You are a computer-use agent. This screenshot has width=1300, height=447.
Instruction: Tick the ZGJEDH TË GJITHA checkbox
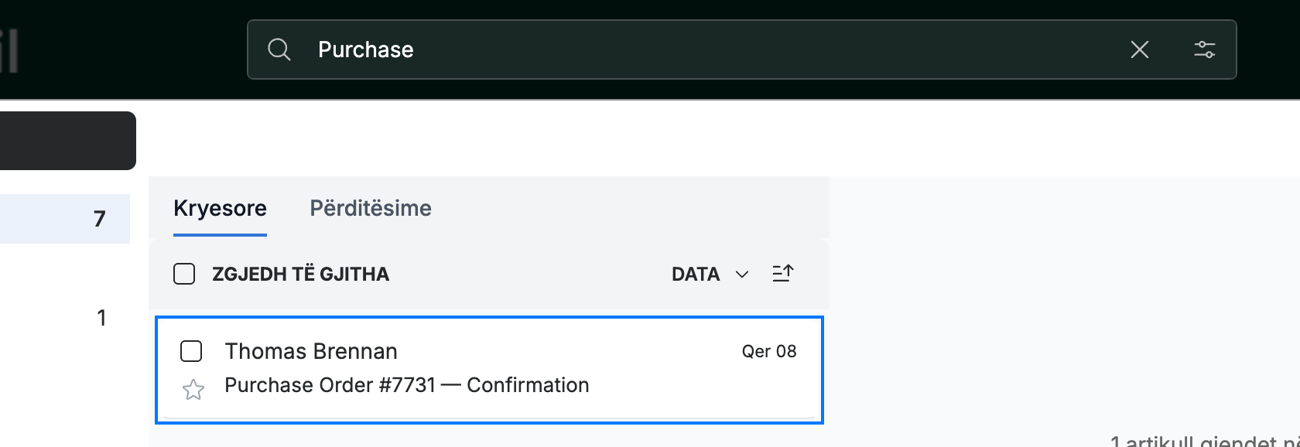point(184,274)
